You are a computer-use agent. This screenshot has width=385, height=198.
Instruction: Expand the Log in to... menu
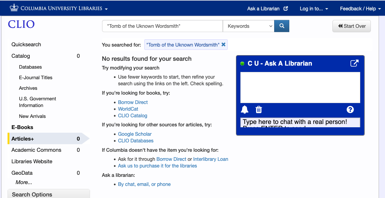pos(314,8)
